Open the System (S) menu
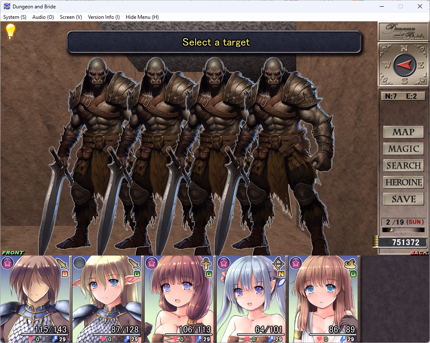Screen dimensions: 430x343 [x=15, y=17]
